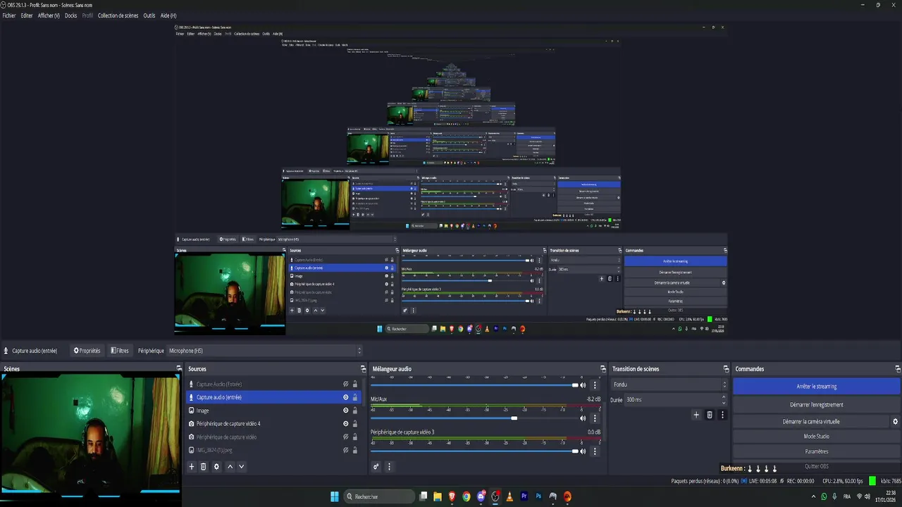Open the Outils menu
Screen dimensions: 902x507
[149, 15]
